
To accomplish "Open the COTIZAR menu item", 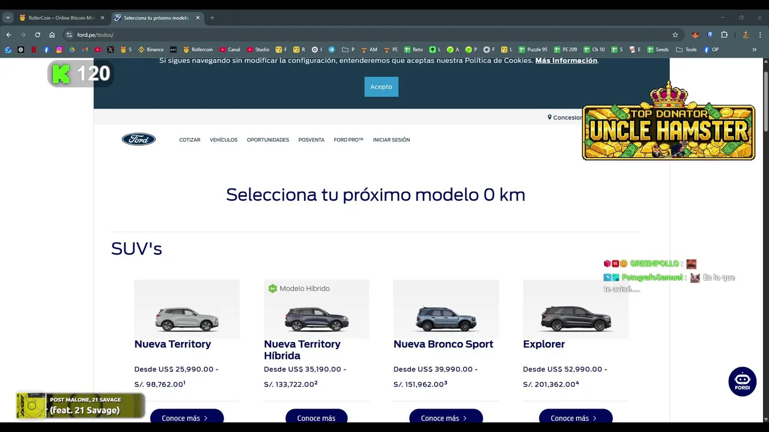I will pos(190,140).
